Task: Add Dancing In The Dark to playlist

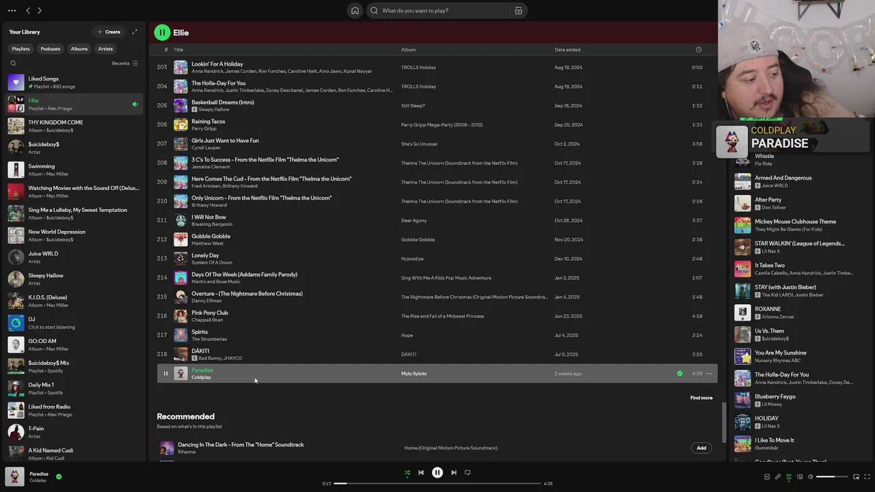Action: 701,448
